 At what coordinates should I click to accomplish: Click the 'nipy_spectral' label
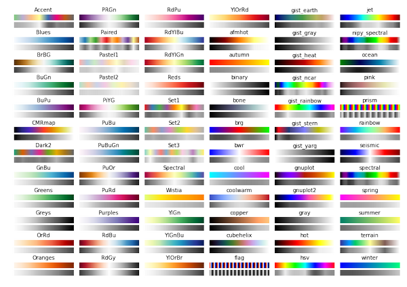click(x=370, y=33)
